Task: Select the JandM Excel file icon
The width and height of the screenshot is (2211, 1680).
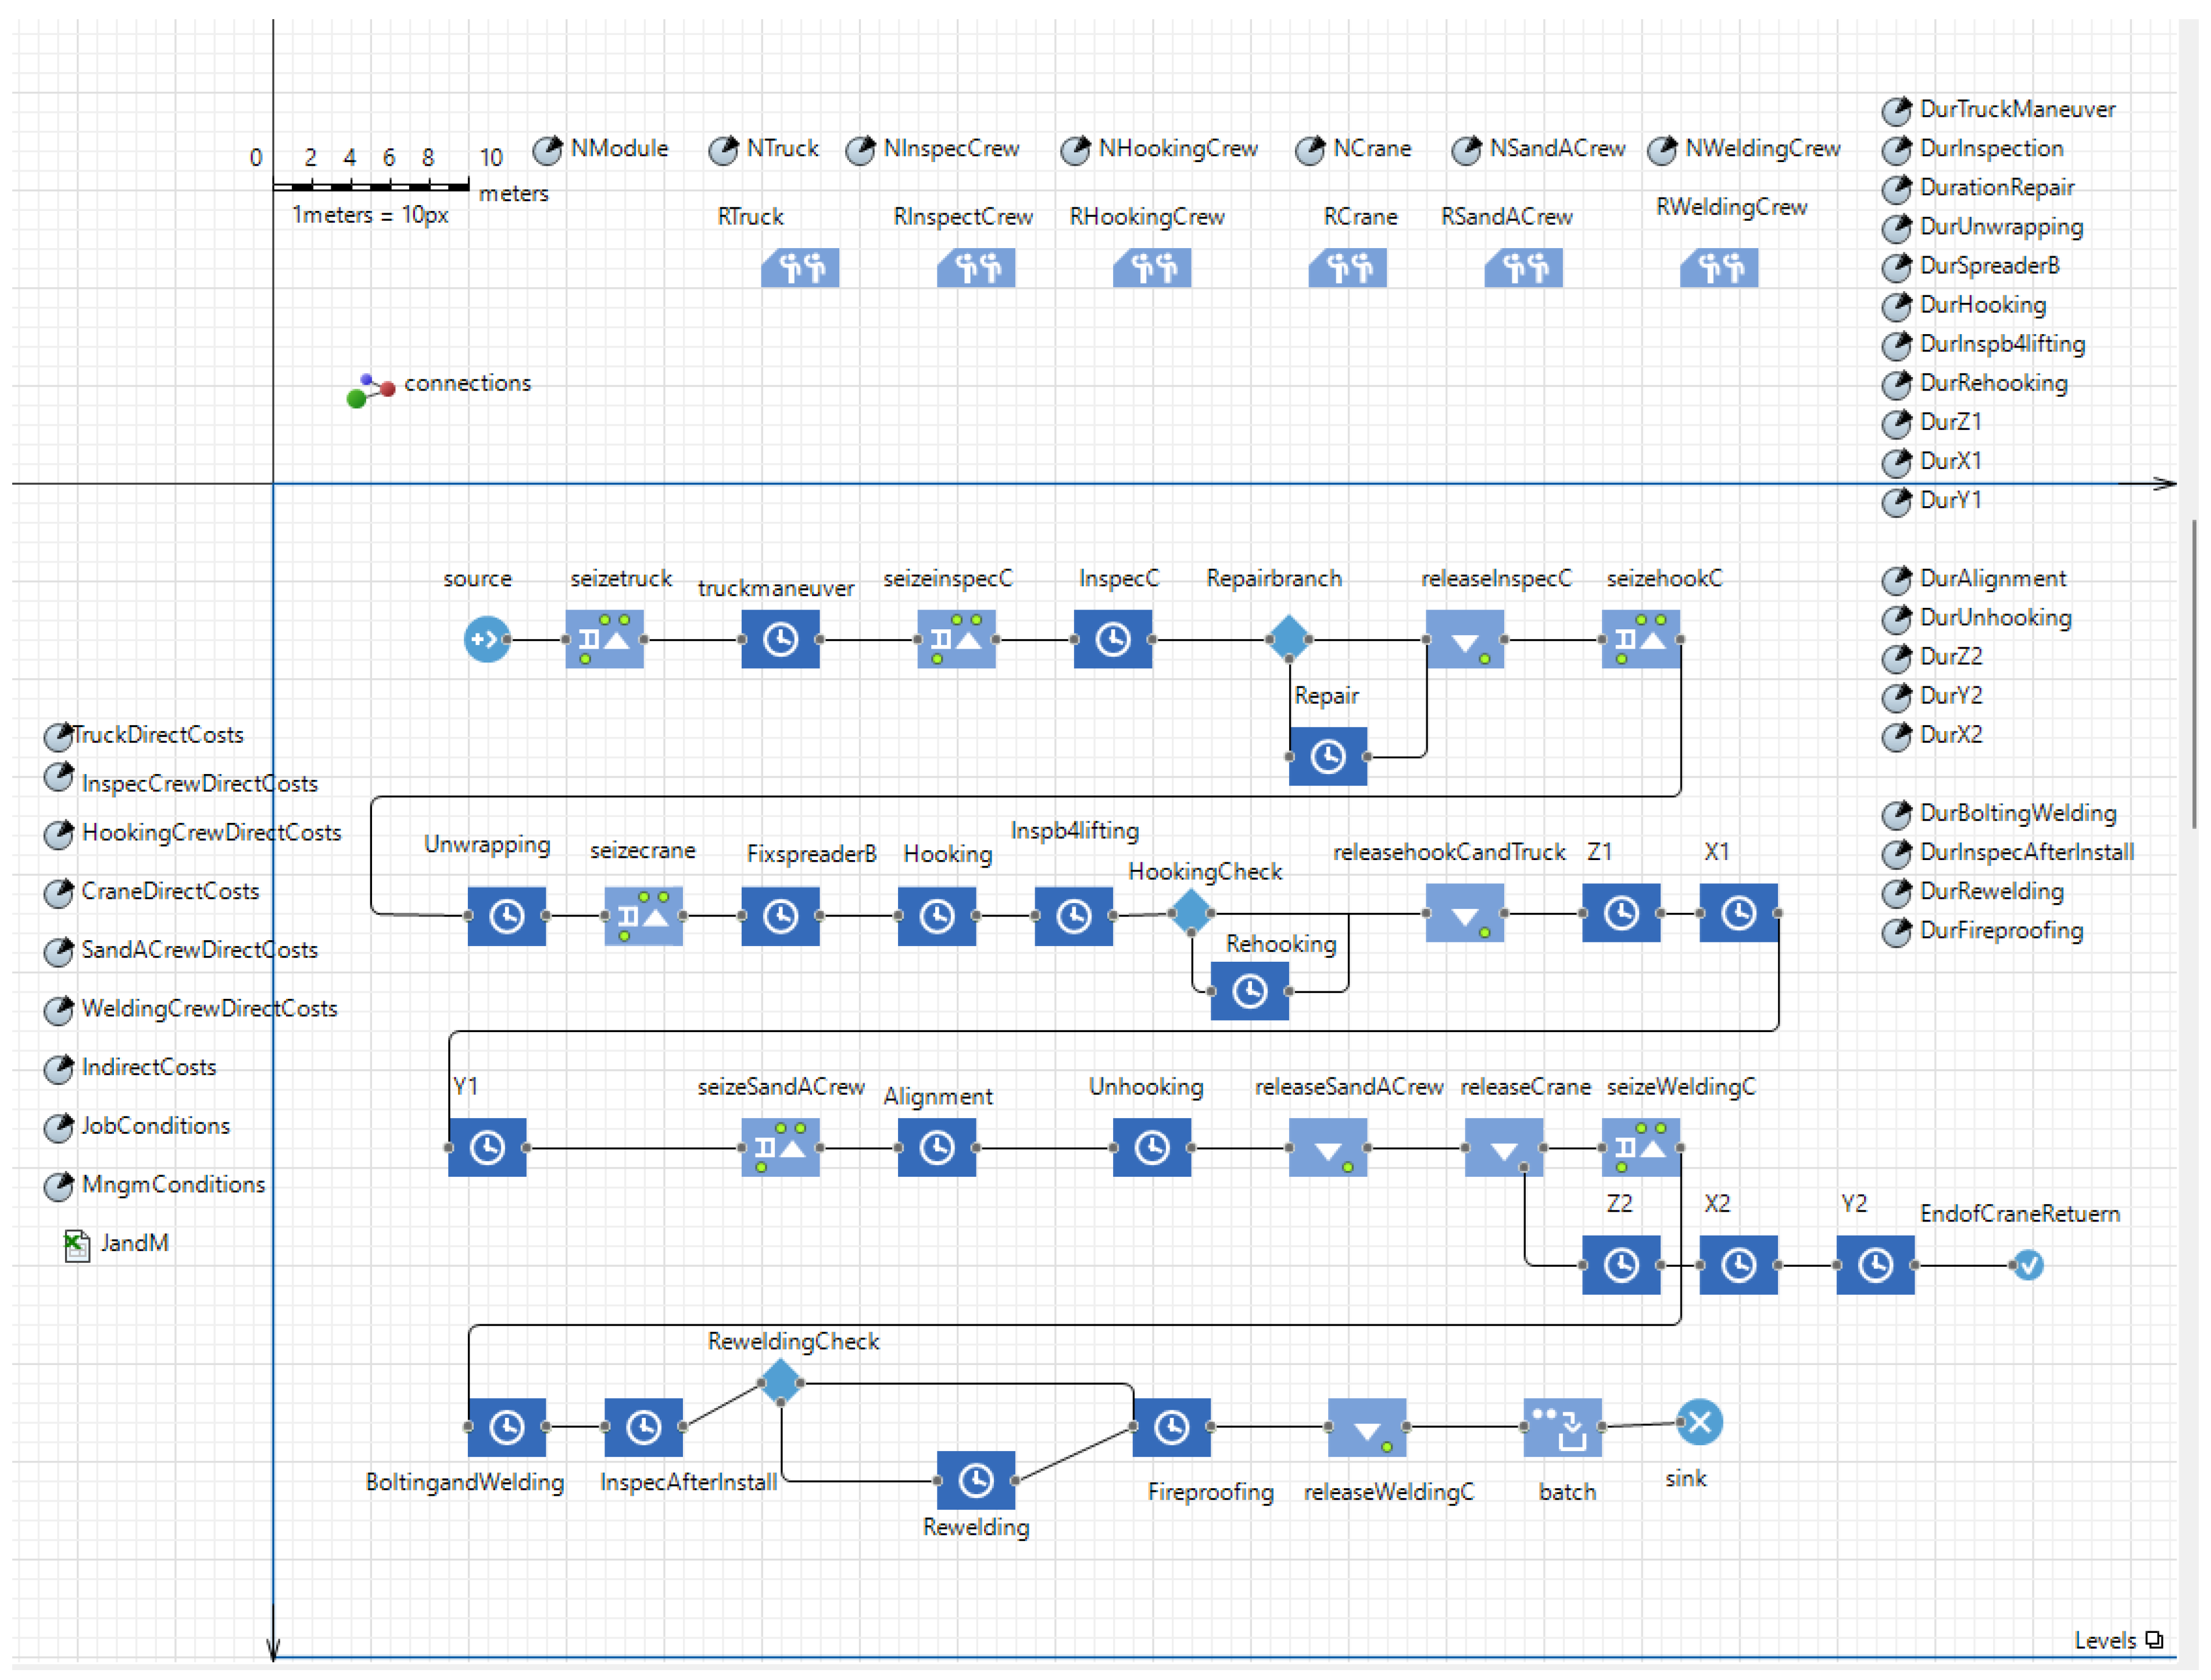Action: click(x=77, y=1245)
